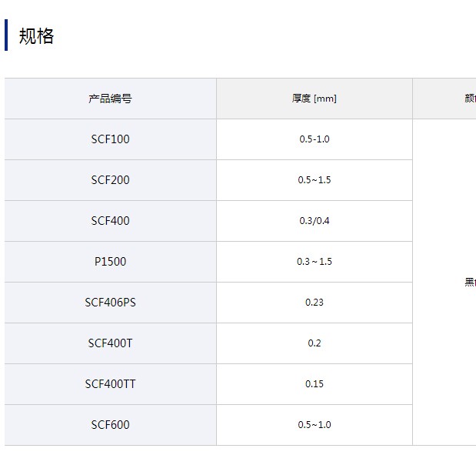Click the SCF400T product number
Viewport: 476px width, 455px height.
(x=110, y=343)
